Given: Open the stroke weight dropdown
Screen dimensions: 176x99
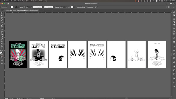Looking at the screenshot, I should pos(31,7).
